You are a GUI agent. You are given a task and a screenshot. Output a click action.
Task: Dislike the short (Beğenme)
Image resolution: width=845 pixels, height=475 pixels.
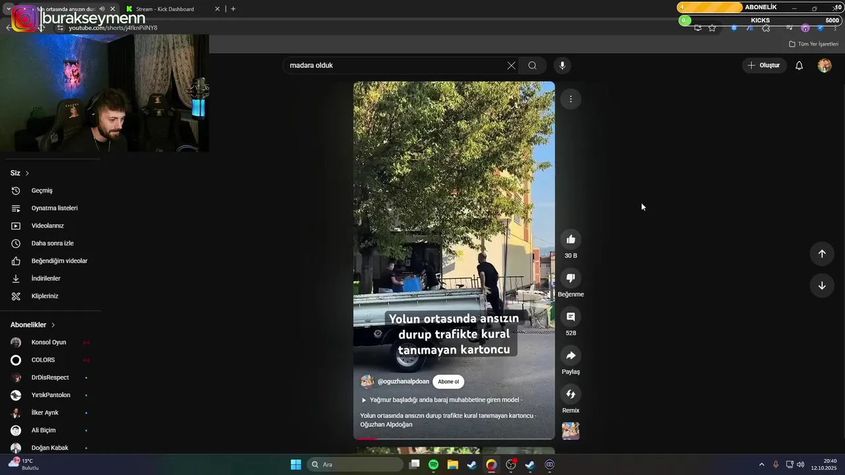pyautogui.click(x=570, y=278)
